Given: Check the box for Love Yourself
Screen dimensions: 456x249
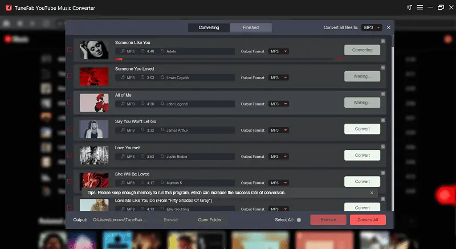Looking at the screenshot, I should point(70,155).
